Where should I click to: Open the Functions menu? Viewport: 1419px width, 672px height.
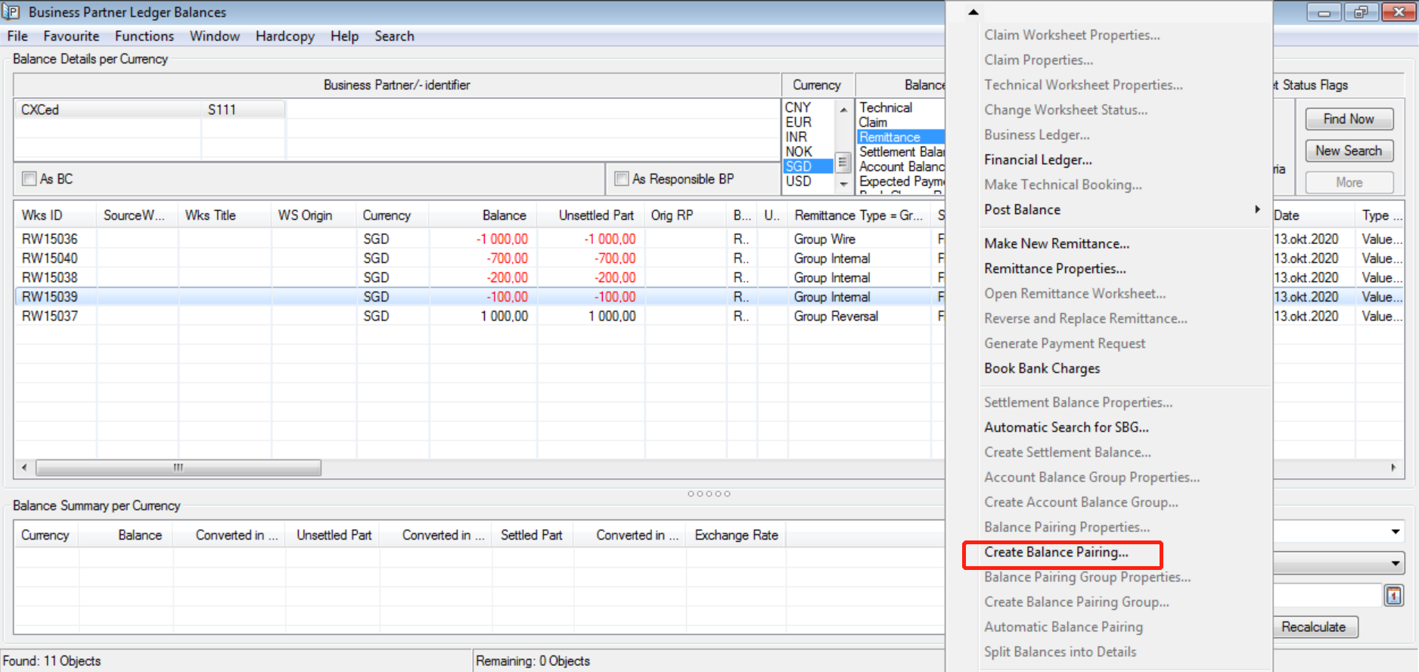(x=144, y=36)
